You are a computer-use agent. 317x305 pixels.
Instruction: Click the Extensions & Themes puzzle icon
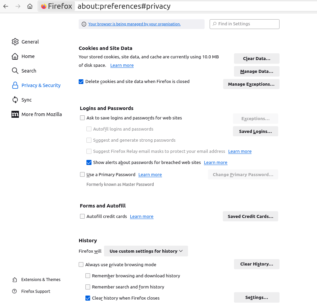15,280
